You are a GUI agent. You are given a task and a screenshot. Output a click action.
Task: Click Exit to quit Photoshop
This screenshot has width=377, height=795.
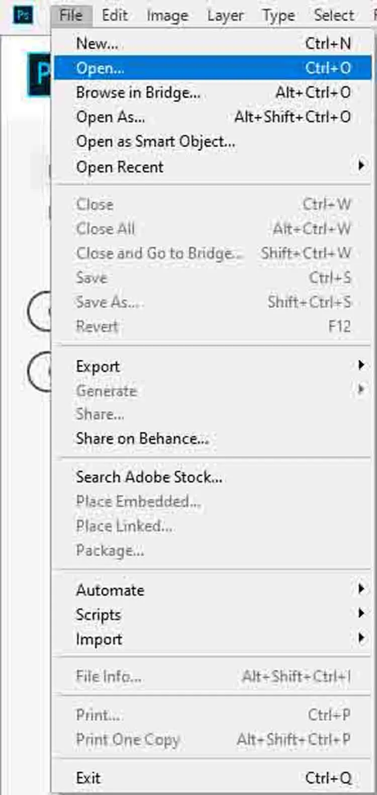coord(88,777)
